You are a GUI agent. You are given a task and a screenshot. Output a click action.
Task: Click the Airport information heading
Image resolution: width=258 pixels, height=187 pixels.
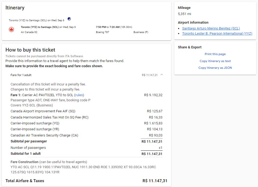(193, 22)
